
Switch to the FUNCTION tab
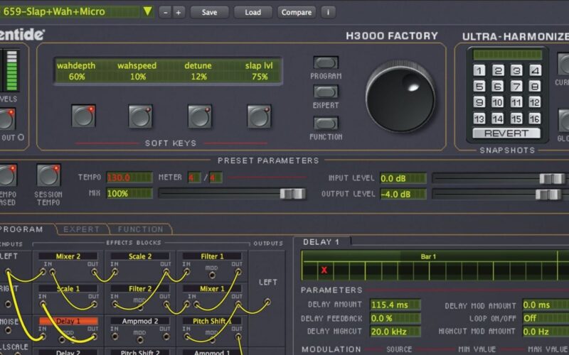tap(139, 229)
